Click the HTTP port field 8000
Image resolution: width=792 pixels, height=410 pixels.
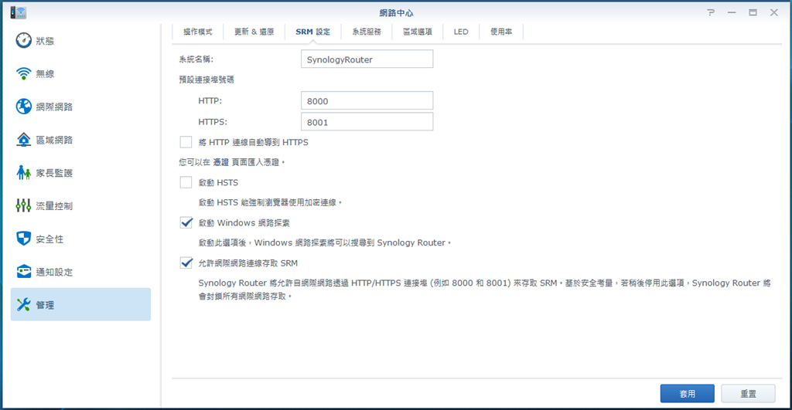pos(367,101)
